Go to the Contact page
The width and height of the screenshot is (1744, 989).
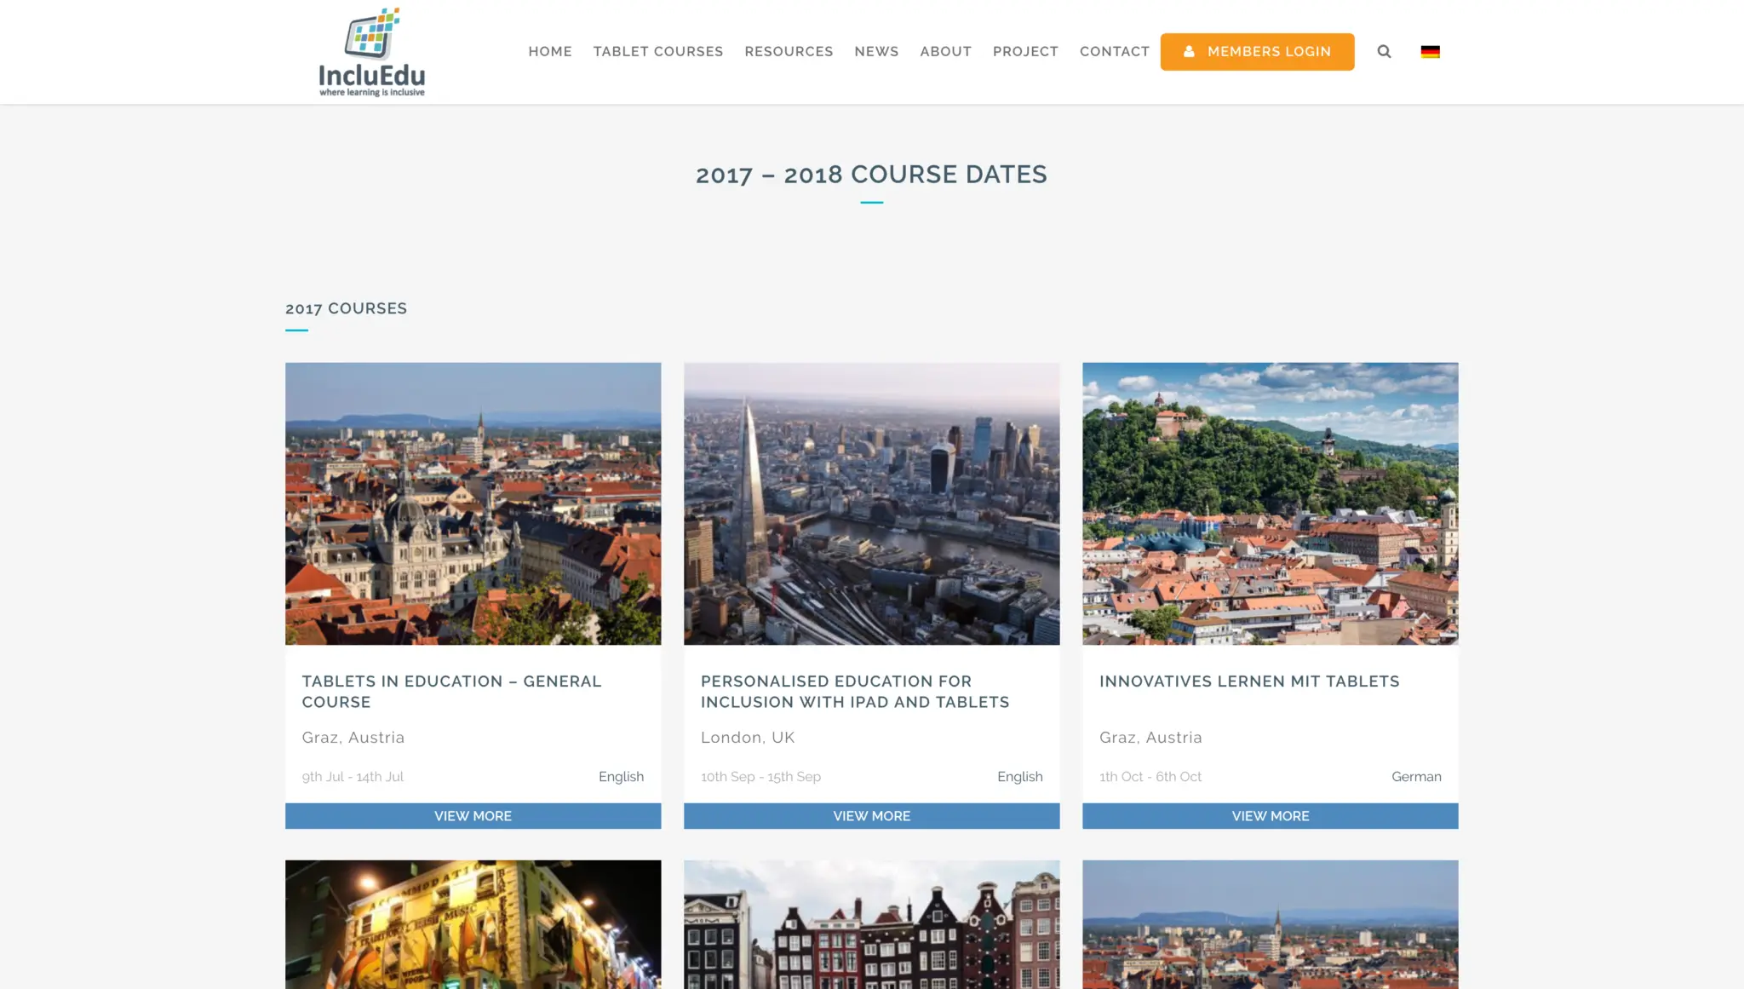pyautogui.click(x=1115, y=51)
